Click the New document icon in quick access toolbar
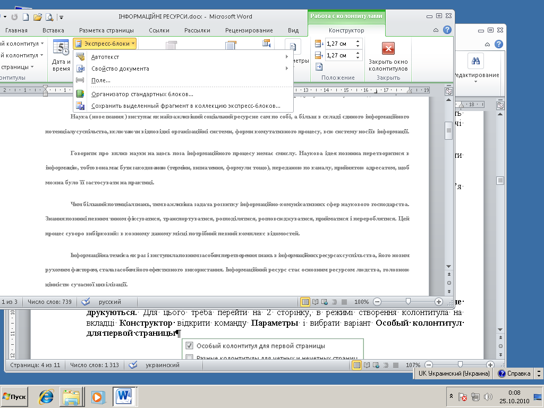The image size is (544, 408). [26, 16]
